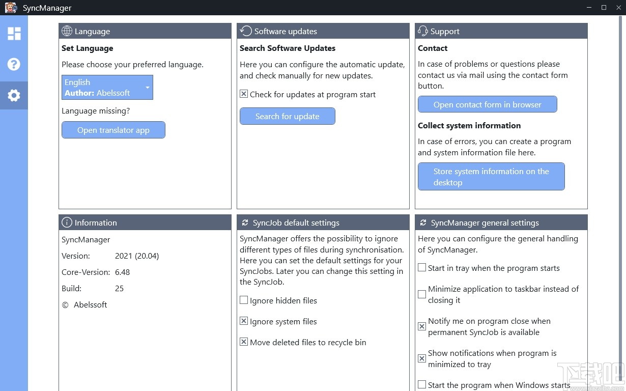Uncheck Check for updates at program start
Screen dimensions: 626x391
tap(243, 94)
